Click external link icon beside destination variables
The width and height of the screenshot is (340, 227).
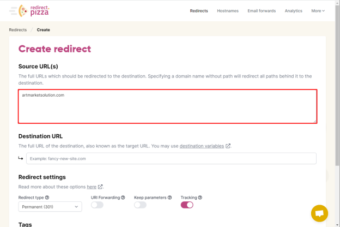(x=228, y=146)
